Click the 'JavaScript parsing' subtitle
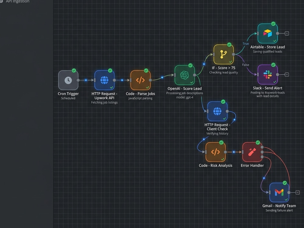 (140, 98)
